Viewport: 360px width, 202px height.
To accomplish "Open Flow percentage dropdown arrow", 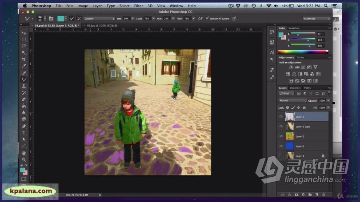I will [193, 19].
